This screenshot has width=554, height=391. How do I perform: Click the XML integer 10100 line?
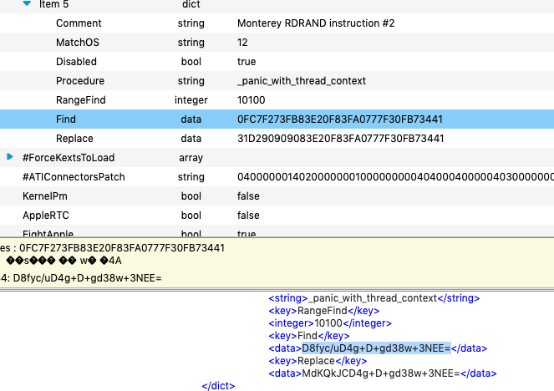point(330,323)
